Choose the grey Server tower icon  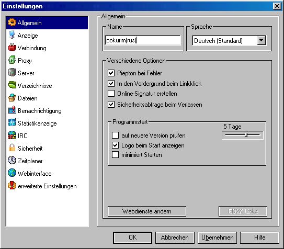[12, 73]
